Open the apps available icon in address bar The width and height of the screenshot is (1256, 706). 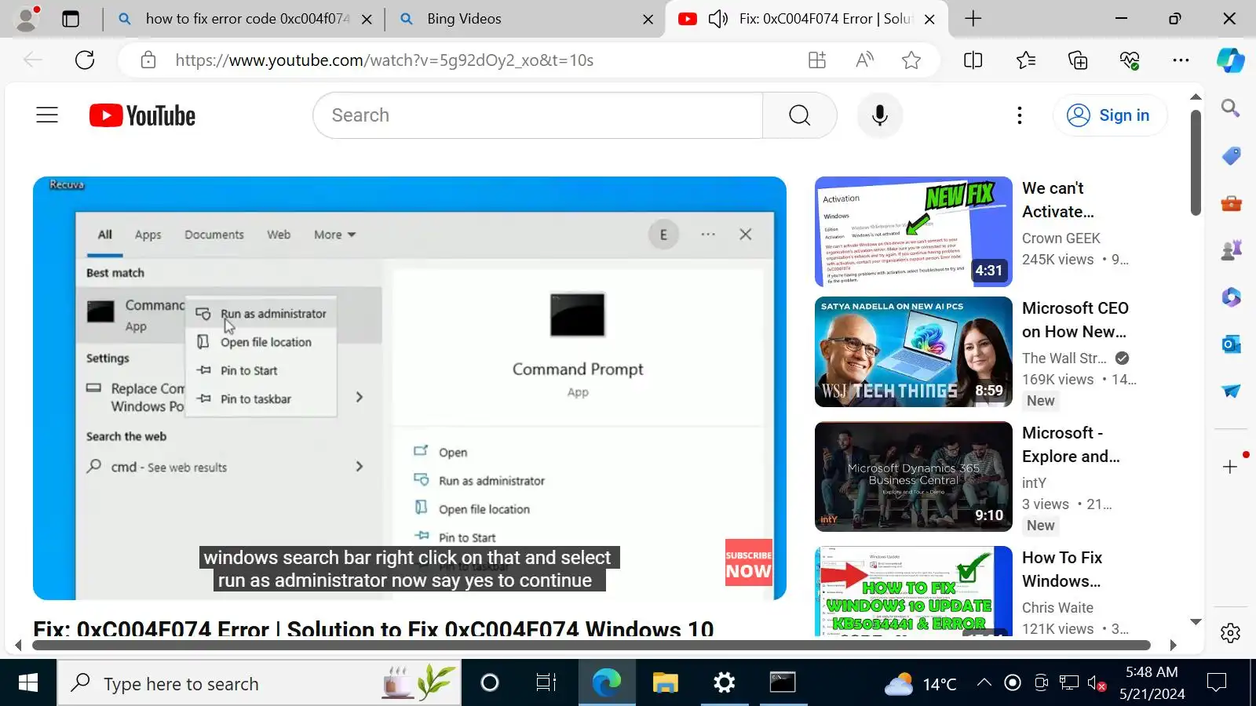[817, 60]
